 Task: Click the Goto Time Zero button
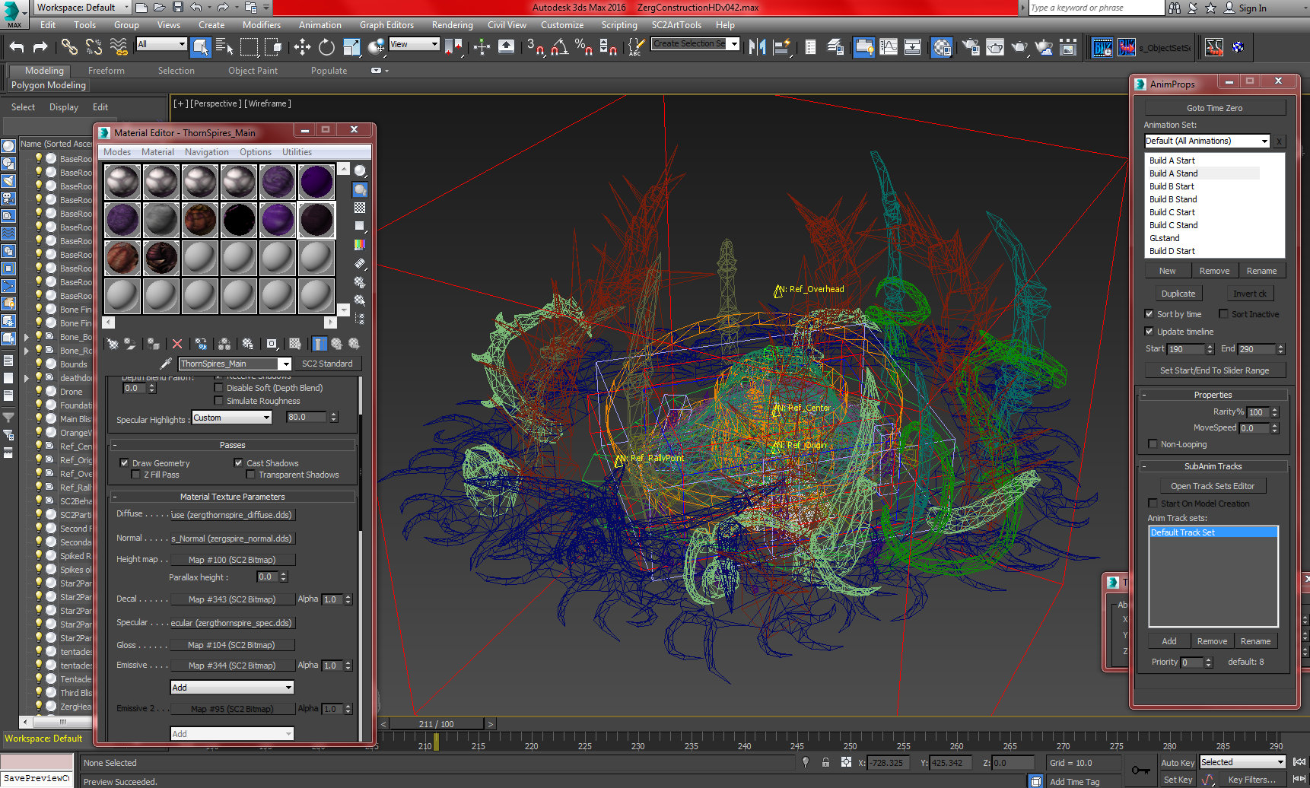(1214, 108)
